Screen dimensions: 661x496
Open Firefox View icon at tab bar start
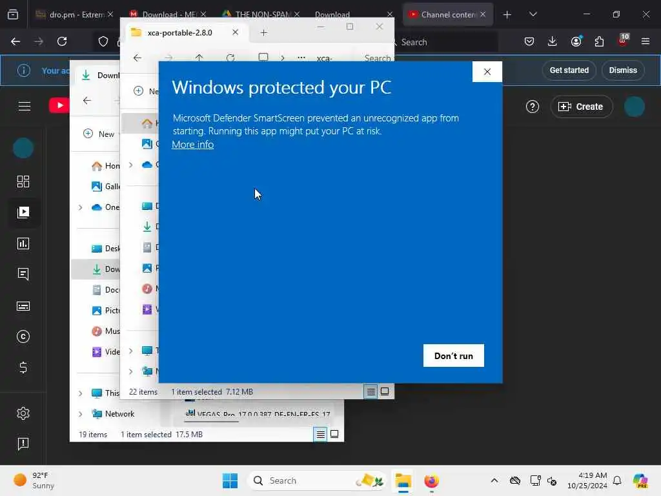13,15
